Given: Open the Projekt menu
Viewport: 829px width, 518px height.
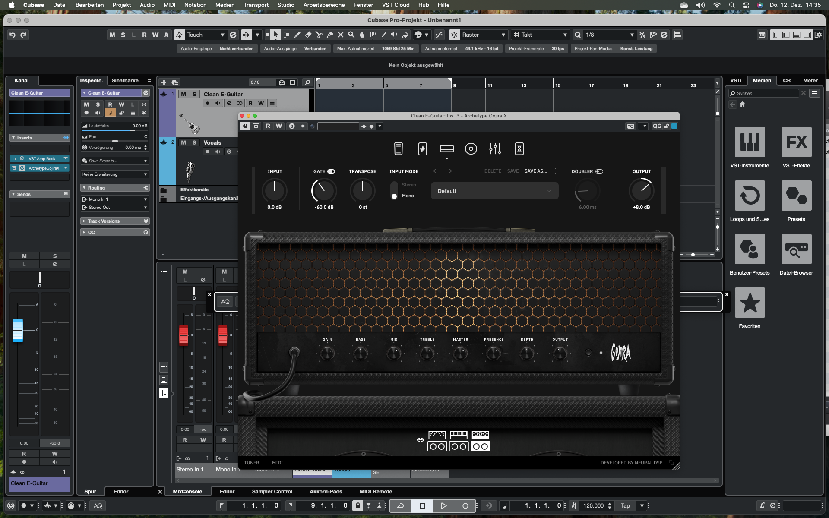Looking at the screenshot, I should 122,5.
